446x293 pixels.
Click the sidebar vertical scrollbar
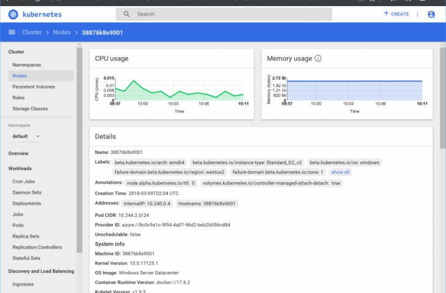pos(80,150)
